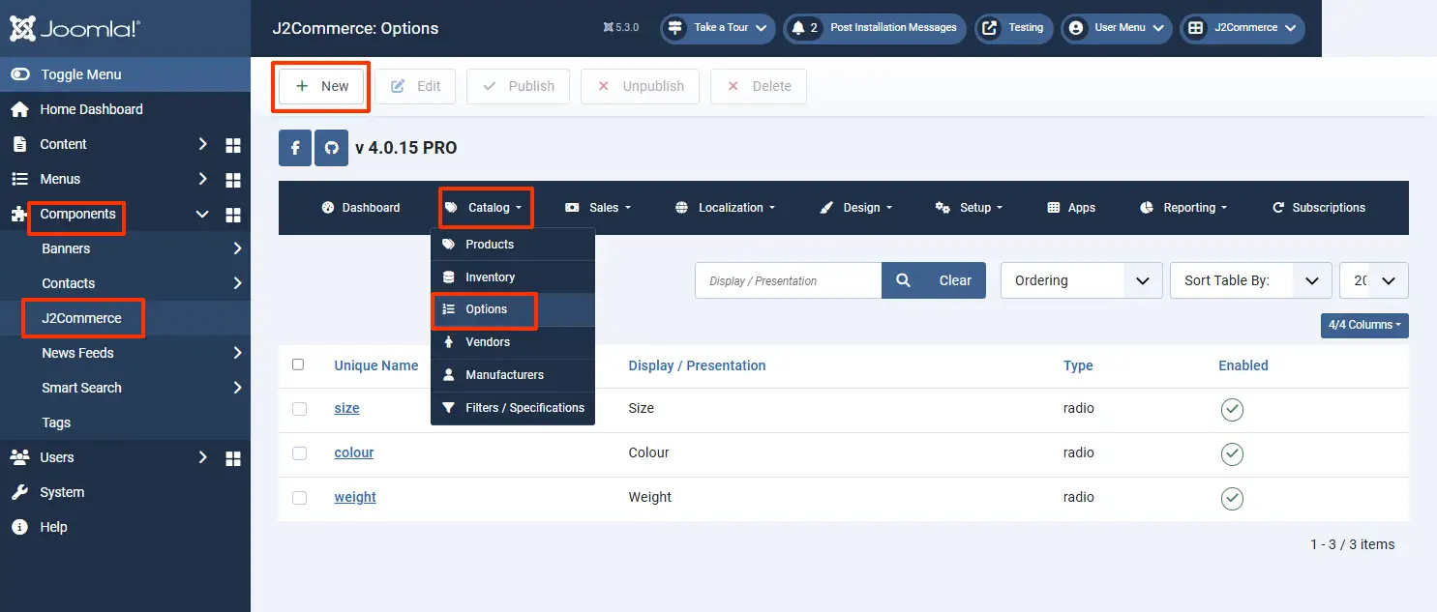Viewport: 1437px width, 612px height.
Task: Open J2Commerce in the sidebar
Action: point(82,318)
